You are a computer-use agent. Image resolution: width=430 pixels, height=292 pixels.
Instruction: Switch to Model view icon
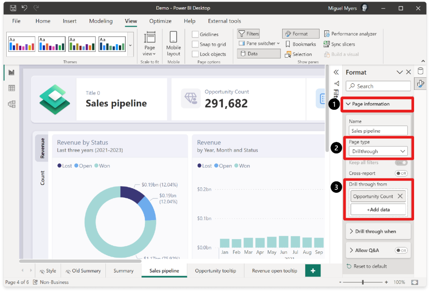click(11, 104)
